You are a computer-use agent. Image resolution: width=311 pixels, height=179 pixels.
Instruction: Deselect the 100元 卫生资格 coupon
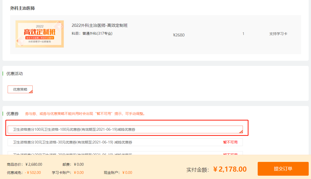point(125,129)
